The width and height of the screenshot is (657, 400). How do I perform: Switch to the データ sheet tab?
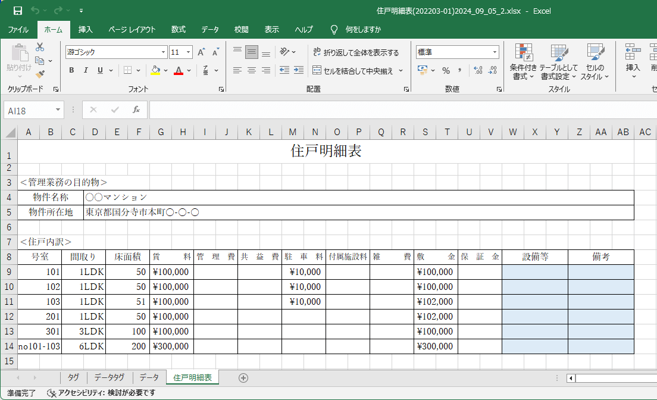tap(149, 377)
